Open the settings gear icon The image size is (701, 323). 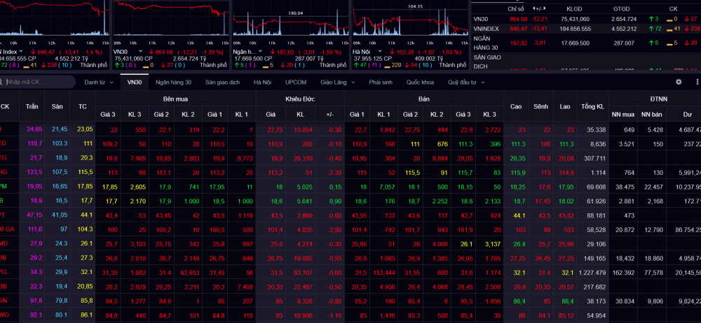[679, 82]
